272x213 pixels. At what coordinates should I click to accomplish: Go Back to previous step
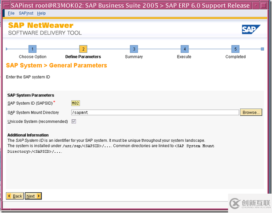tap(15, 196)
